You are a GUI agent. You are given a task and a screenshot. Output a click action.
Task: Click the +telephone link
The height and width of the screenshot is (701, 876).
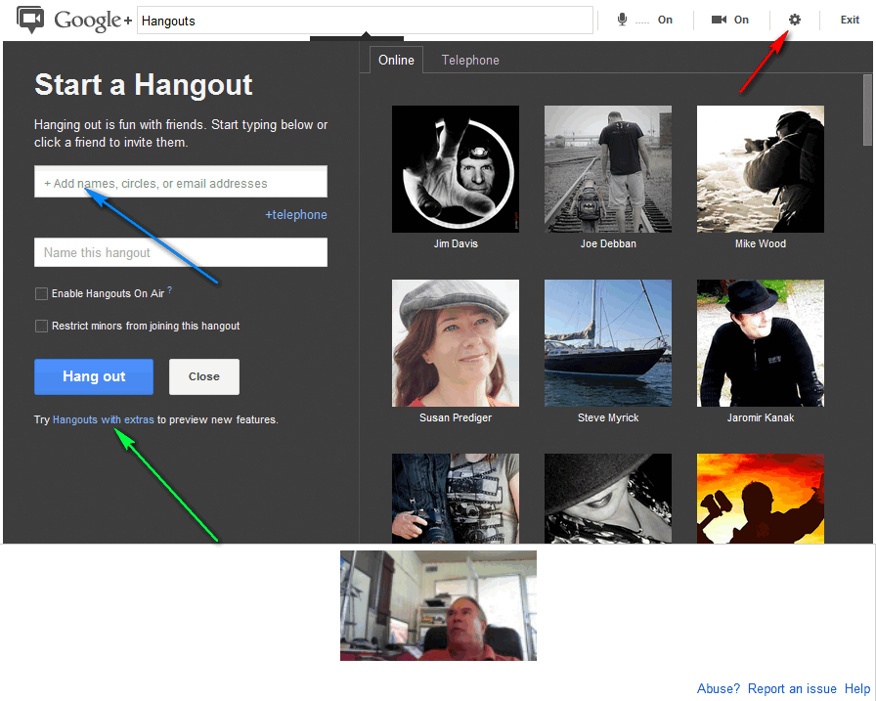pyautogui.click(x=295, y=215)
